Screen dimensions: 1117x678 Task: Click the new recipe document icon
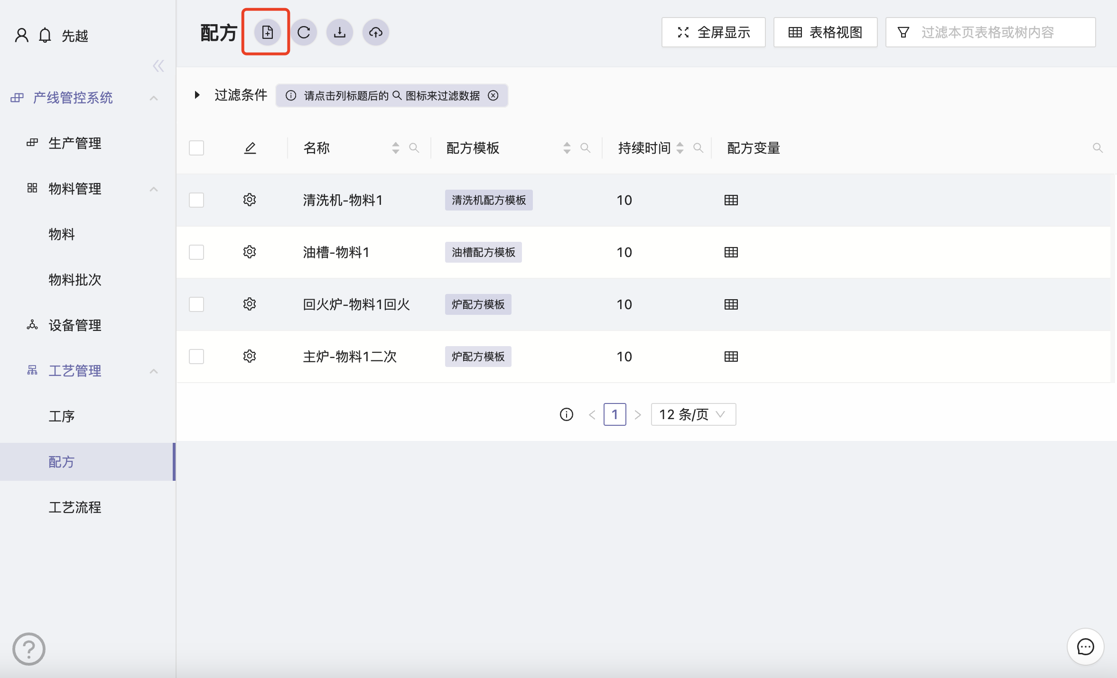click(267, 32)
